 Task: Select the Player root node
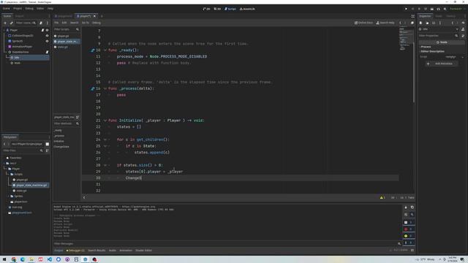click(x=14, y=30)
